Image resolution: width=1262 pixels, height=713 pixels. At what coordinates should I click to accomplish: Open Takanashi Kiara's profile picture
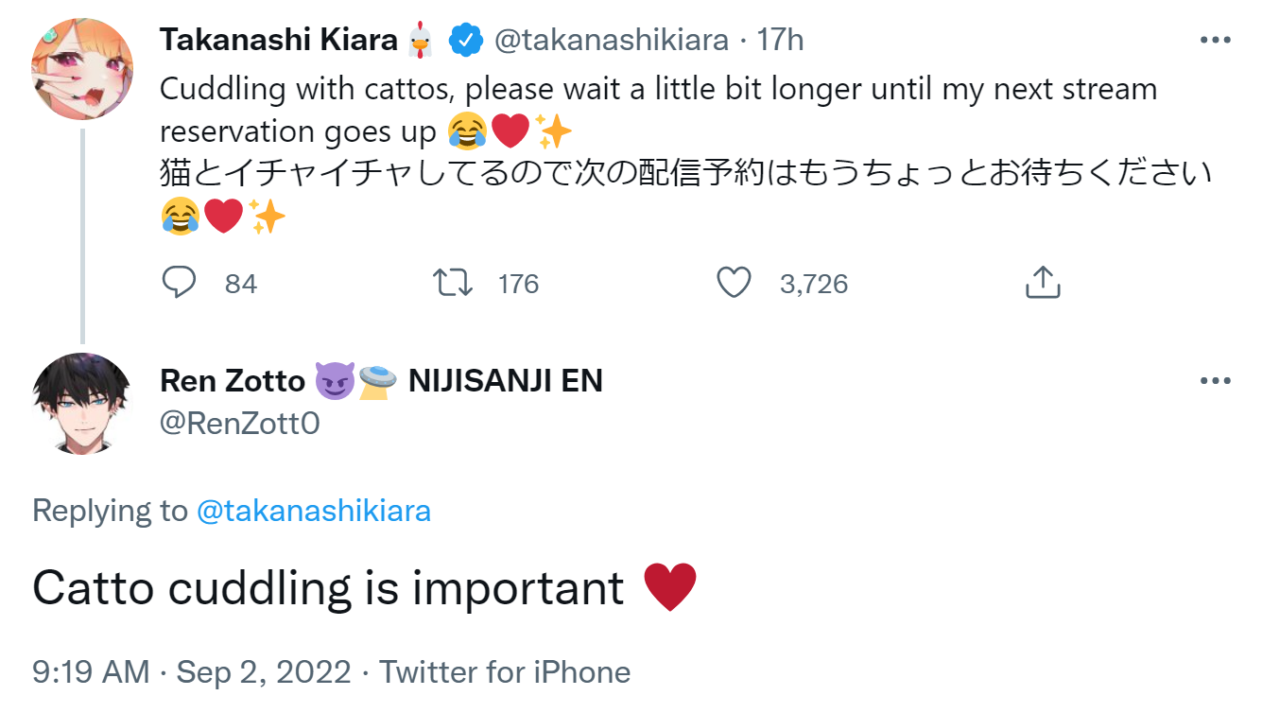click(82, 68)
